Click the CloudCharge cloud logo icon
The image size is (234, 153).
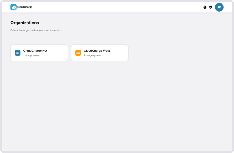tap(13, 7)
